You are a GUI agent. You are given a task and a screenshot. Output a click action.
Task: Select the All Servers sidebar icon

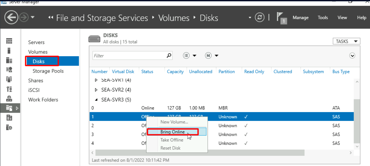pos(9,60)
